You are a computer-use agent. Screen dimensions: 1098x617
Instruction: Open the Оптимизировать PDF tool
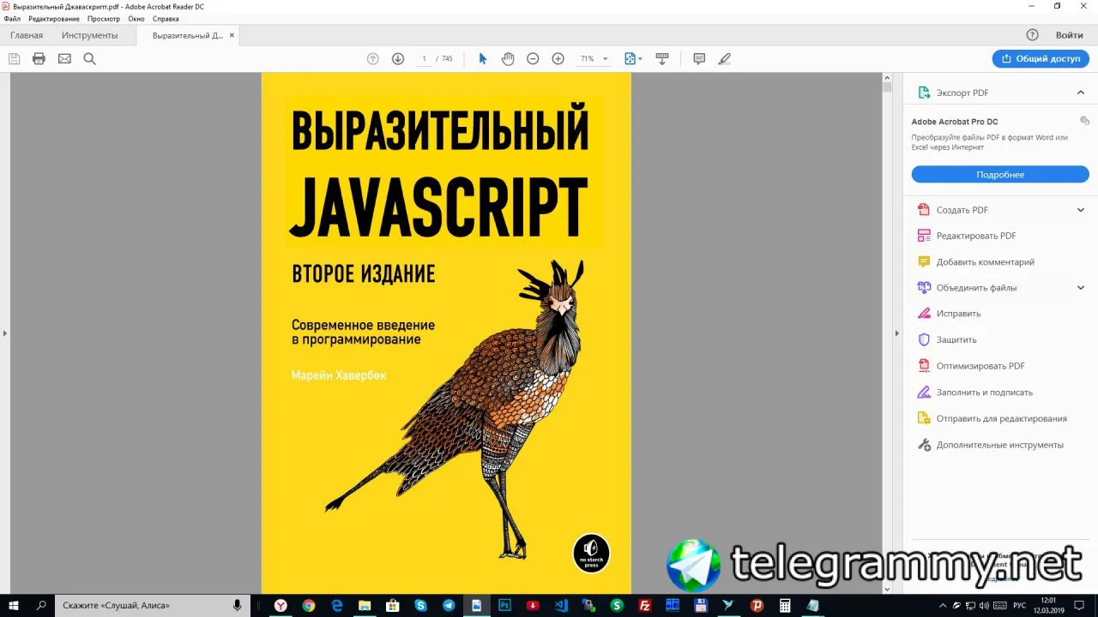coord(980,366)
